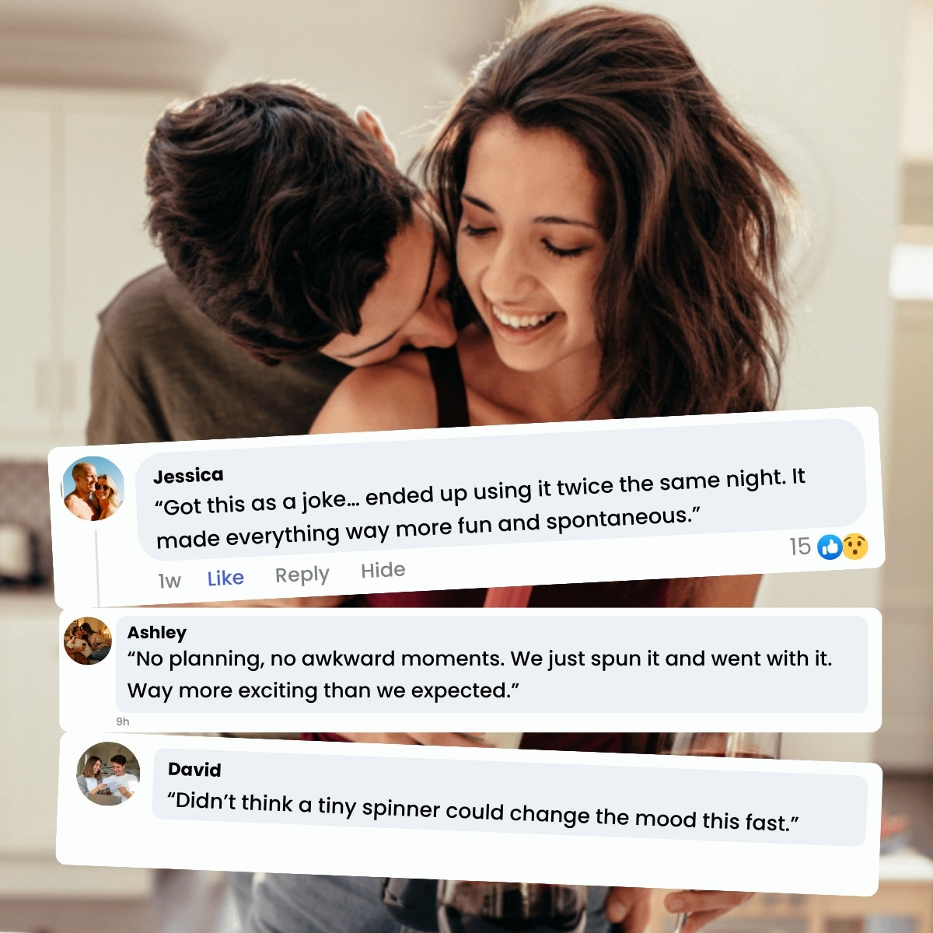
Task: Click the surprised wow emoji reaction
Action: point(854,546)
